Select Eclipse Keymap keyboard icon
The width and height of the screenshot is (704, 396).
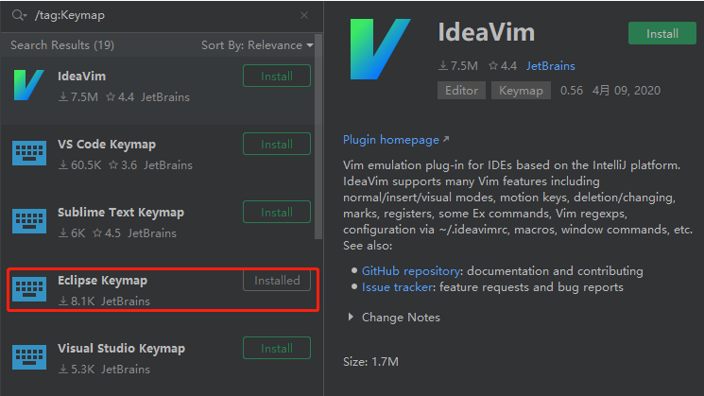pyautogui.click(x=29, y=289)
